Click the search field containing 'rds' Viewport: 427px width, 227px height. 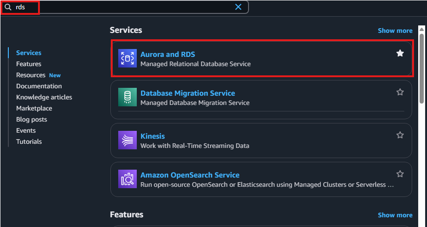pos(124,7)
